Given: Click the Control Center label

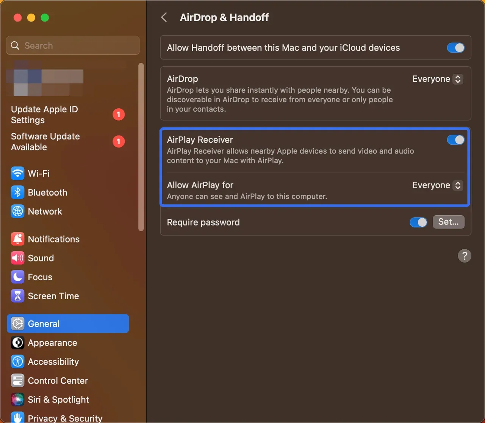Looking at the screenshot, I should pyautogui.click(x=58, y=381).
